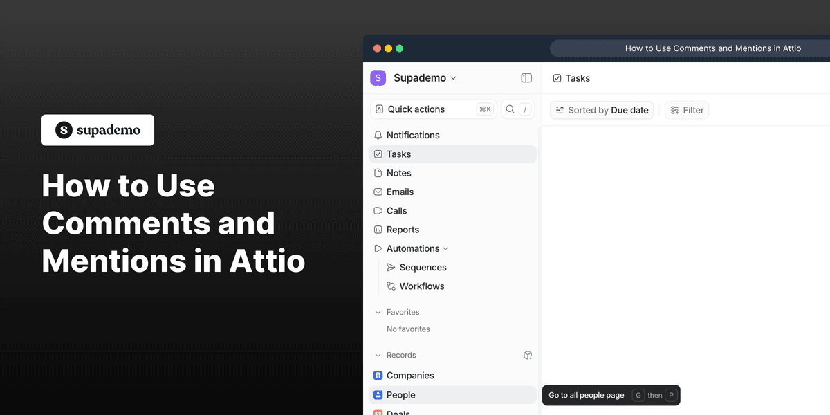830x415 pixels.
Task: Click the pin icon next to Records
Action: pos(528,355)
